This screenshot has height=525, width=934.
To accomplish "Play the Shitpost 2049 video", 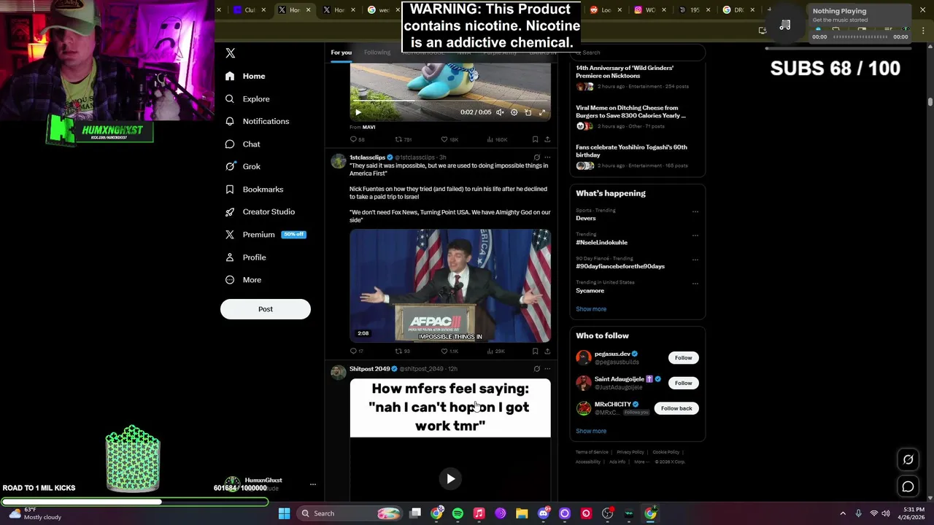I will [x=450, y=479].
